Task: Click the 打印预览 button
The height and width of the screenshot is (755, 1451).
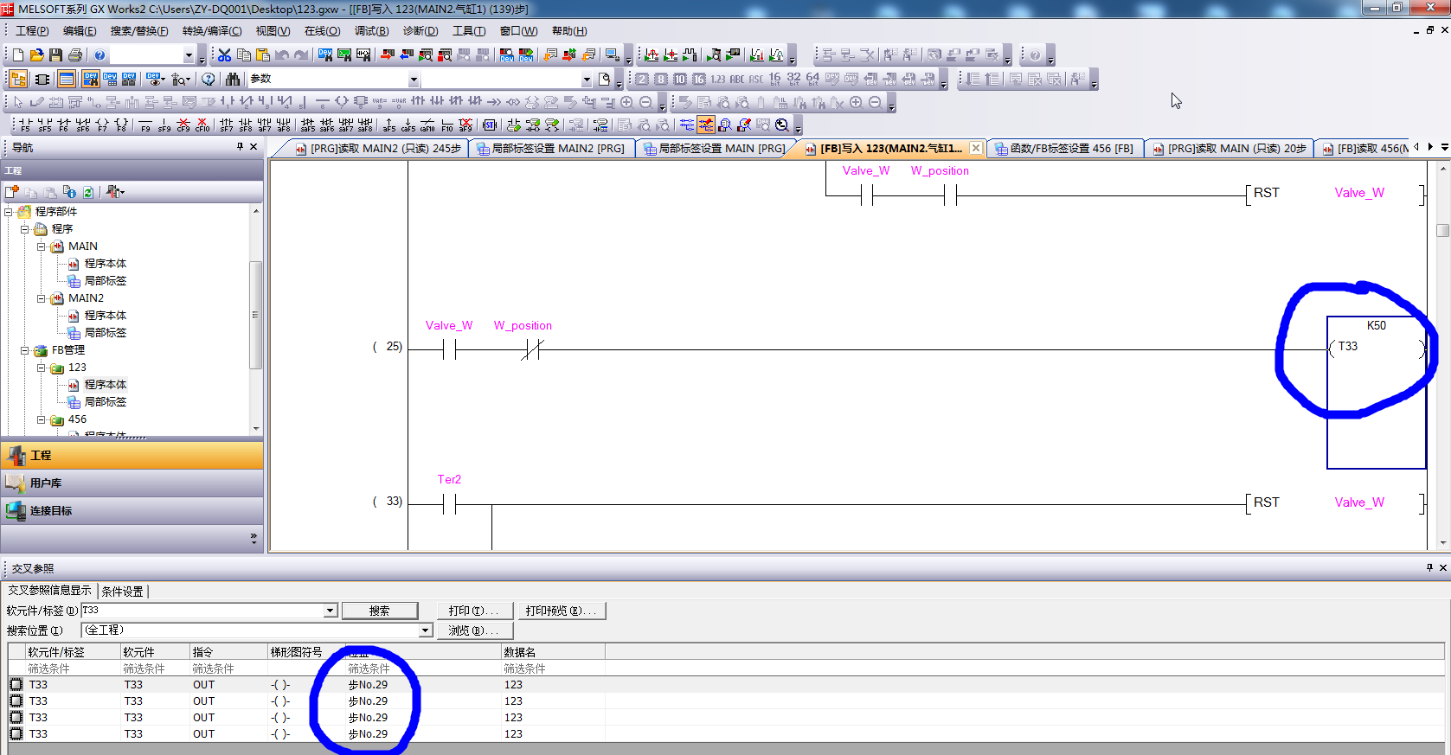Action: [x=561, y=611]
